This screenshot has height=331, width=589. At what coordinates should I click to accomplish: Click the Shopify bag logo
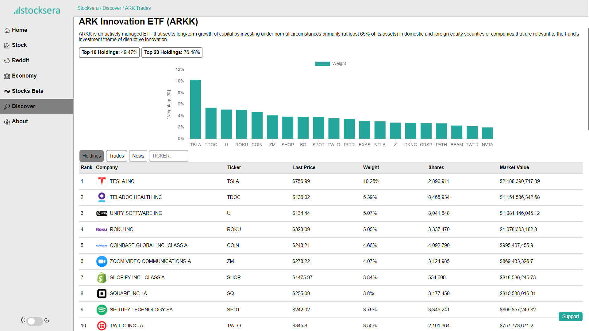pyautogui.click(x=102, y=278)
